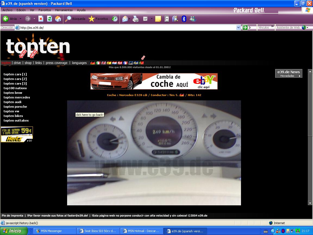313x235 pixels.
Task: Click the Hertz 59€ advertisement
Action: point(17,134)
